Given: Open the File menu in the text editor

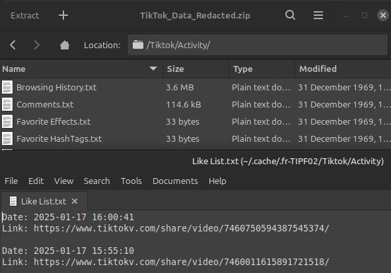Looking at the screenshot, I should click(x=11, y=181).
